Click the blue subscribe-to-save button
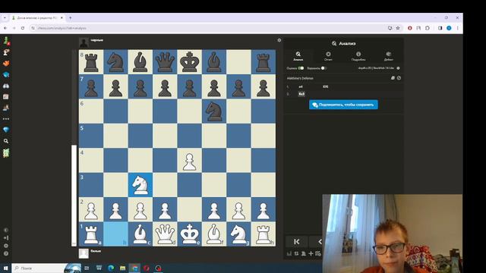Screen dimensions: 486x273 [x=343, y=105]
